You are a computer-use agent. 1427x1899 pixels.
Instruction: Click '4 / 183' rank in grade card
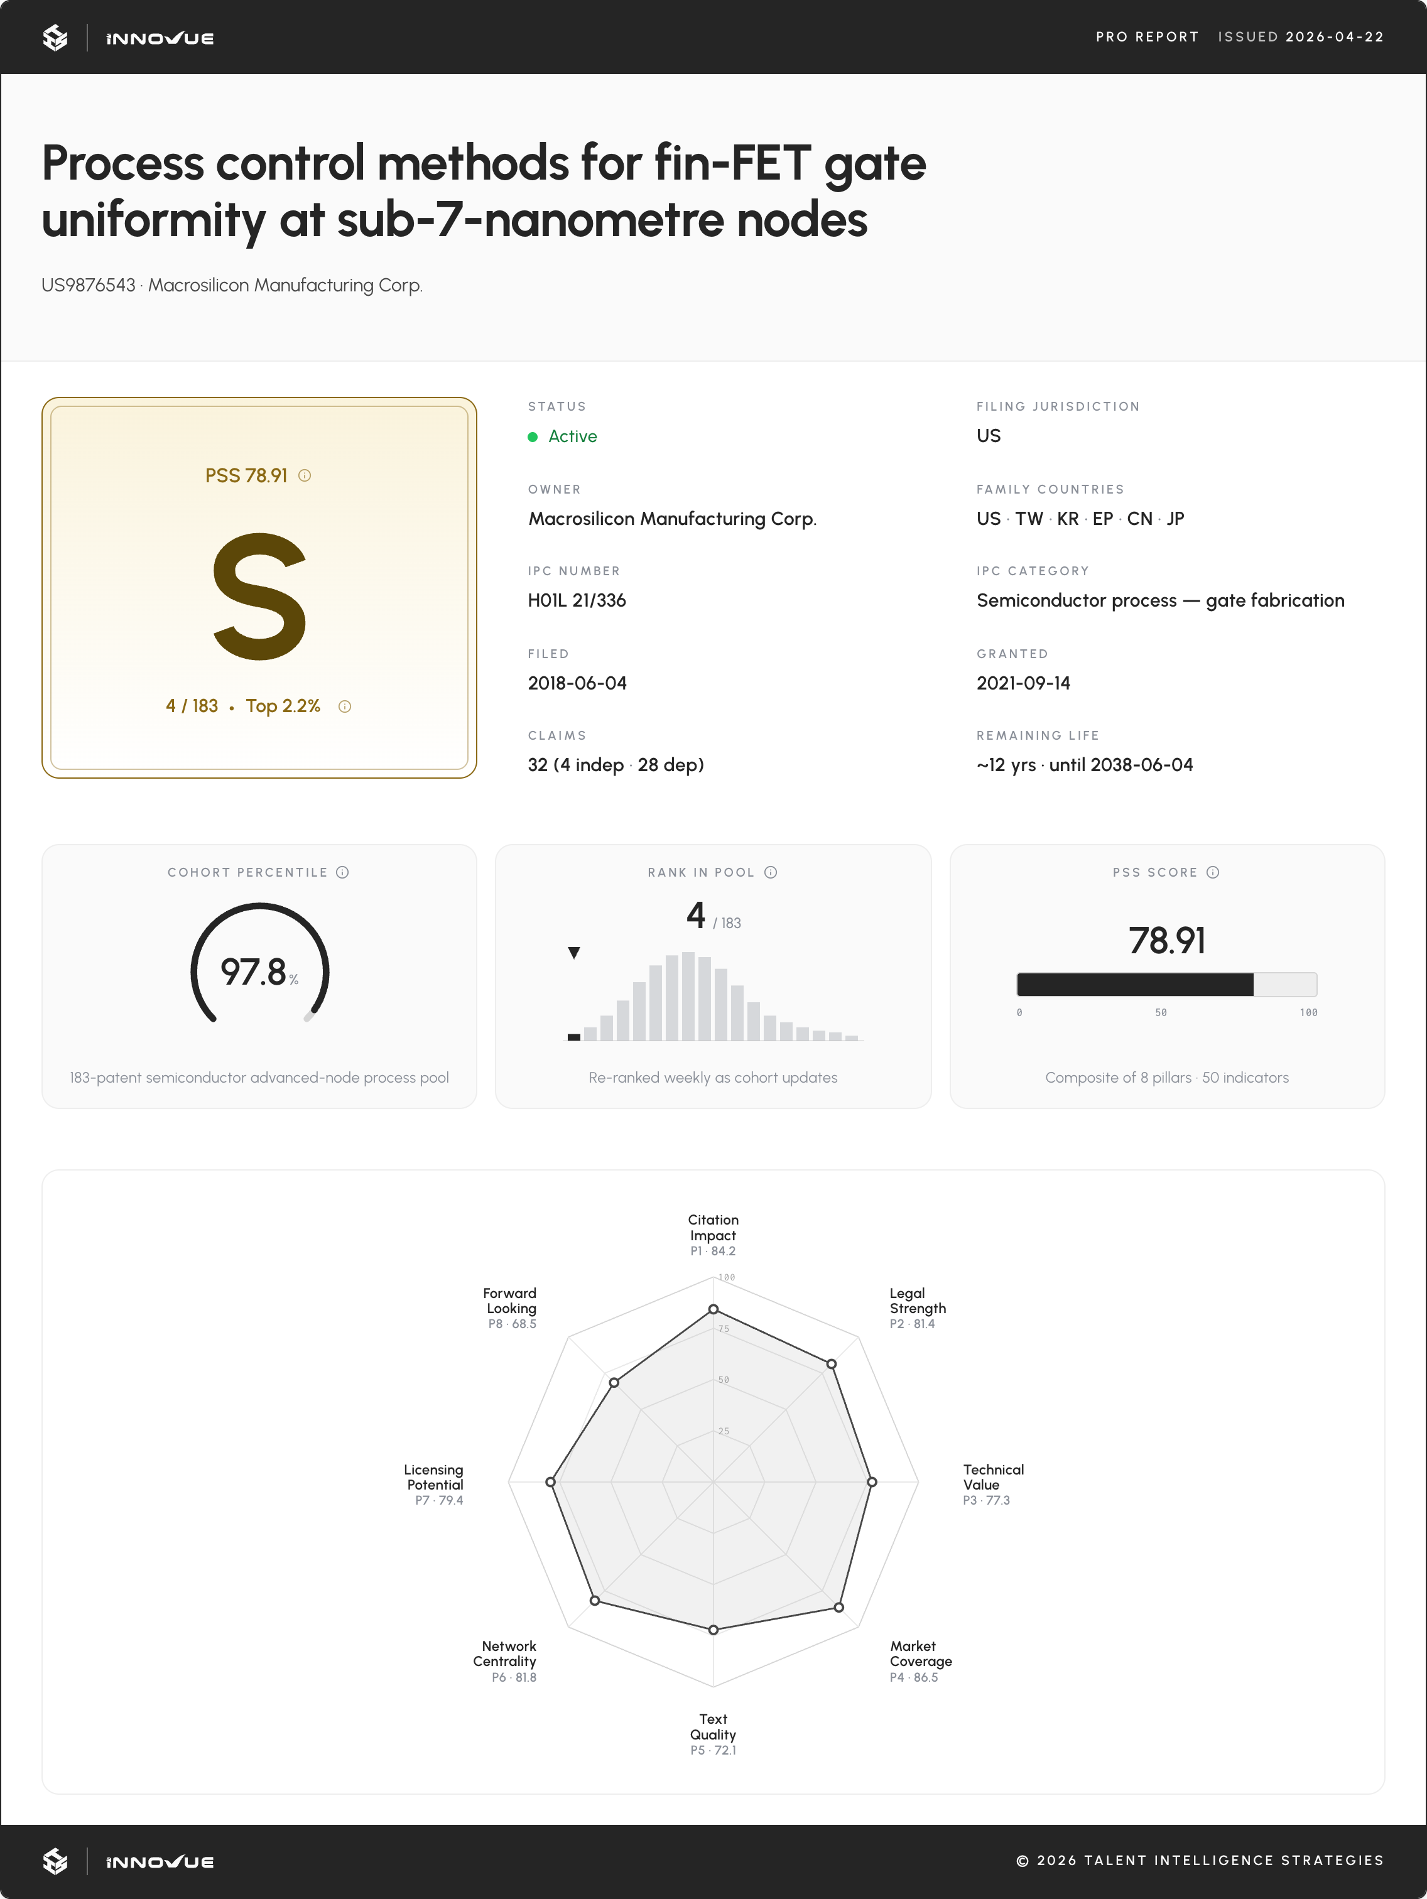(x=192, y=706)
